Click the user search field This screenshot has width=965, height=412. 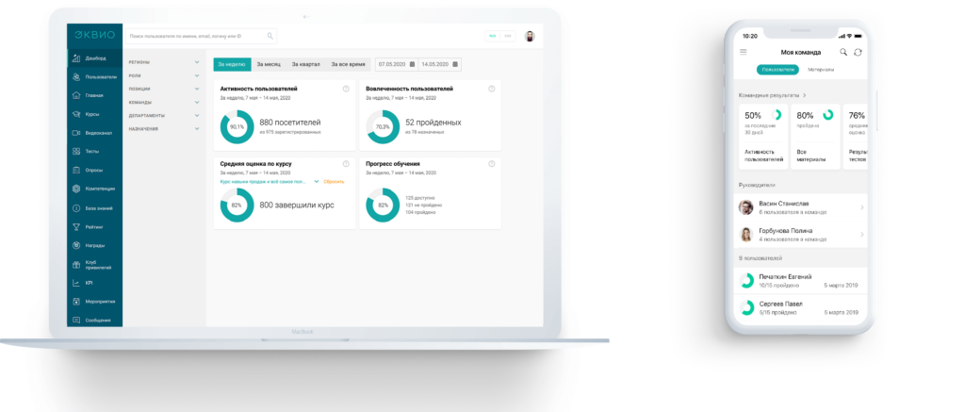click(202, 36)
